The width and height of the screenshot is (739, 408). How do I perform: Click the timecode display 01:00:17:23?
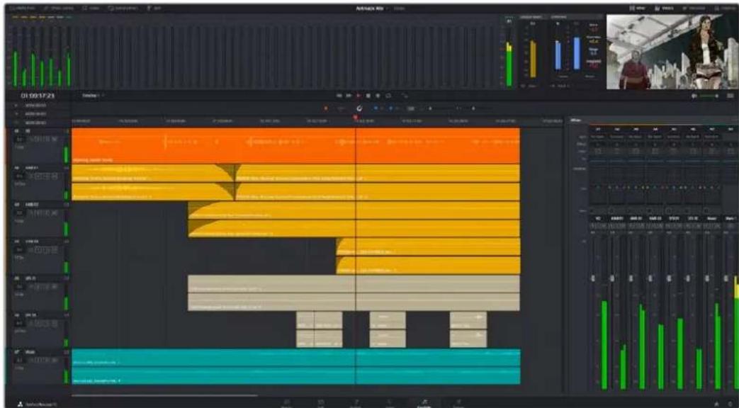click(38, 96)
